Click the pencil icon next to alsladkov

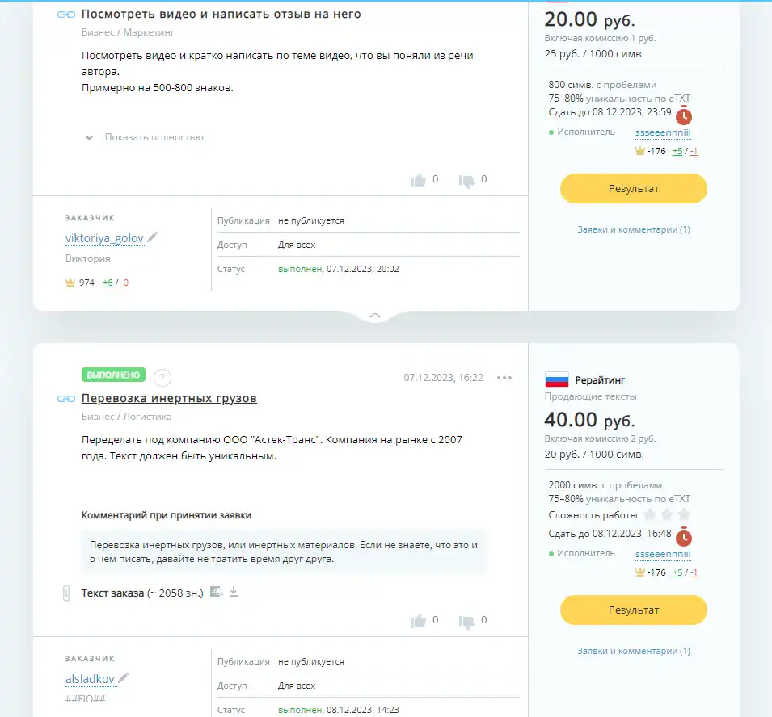point(124,677)
